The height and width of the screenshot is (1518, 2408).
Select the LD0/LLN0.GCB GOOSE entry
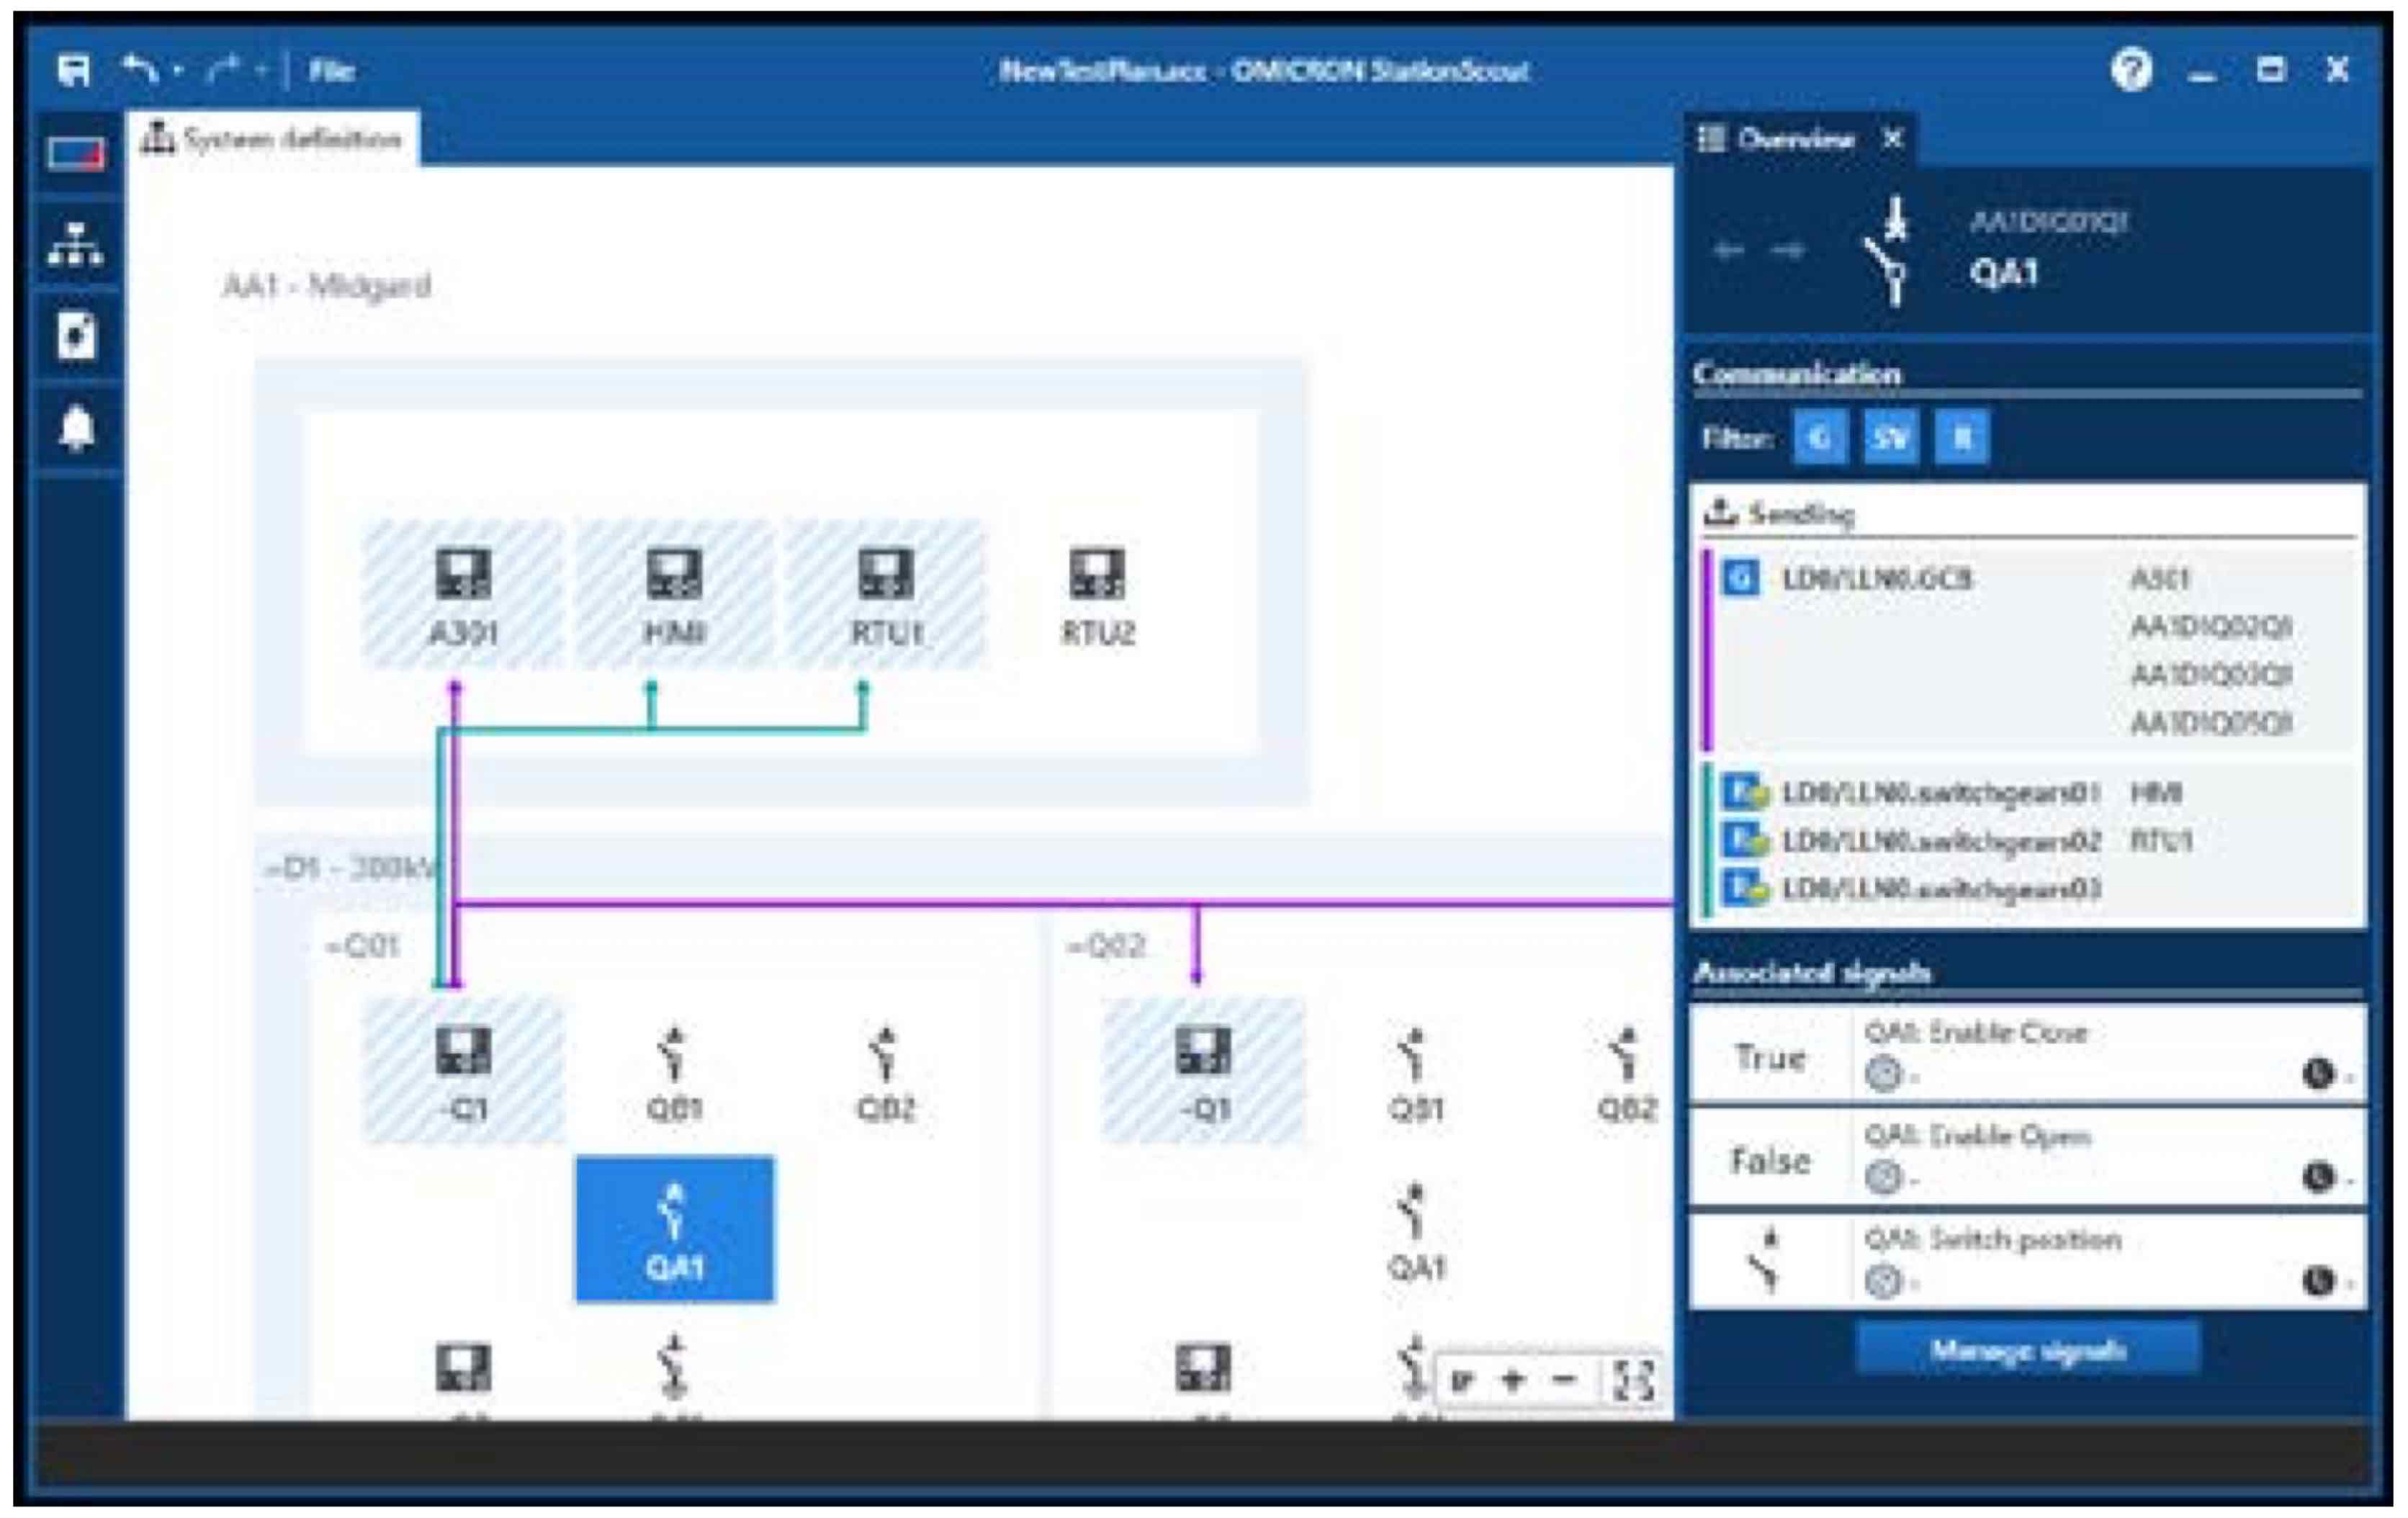(x=1877, y=579)
